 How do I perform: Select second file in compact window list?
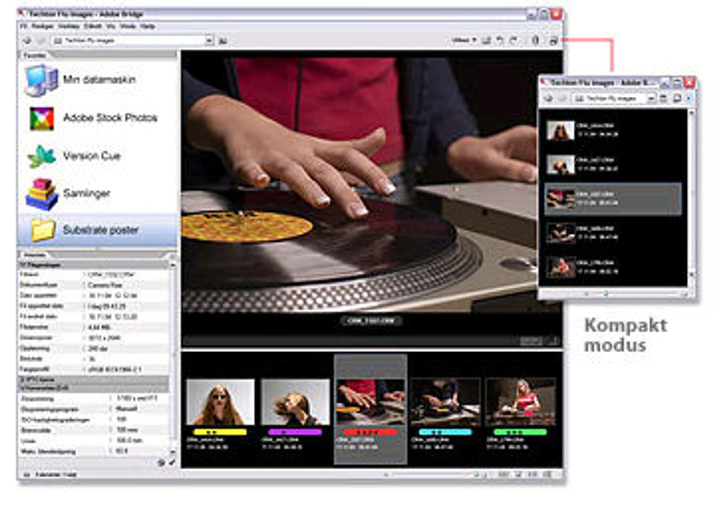pyautogui.click(x=613, y=164)
